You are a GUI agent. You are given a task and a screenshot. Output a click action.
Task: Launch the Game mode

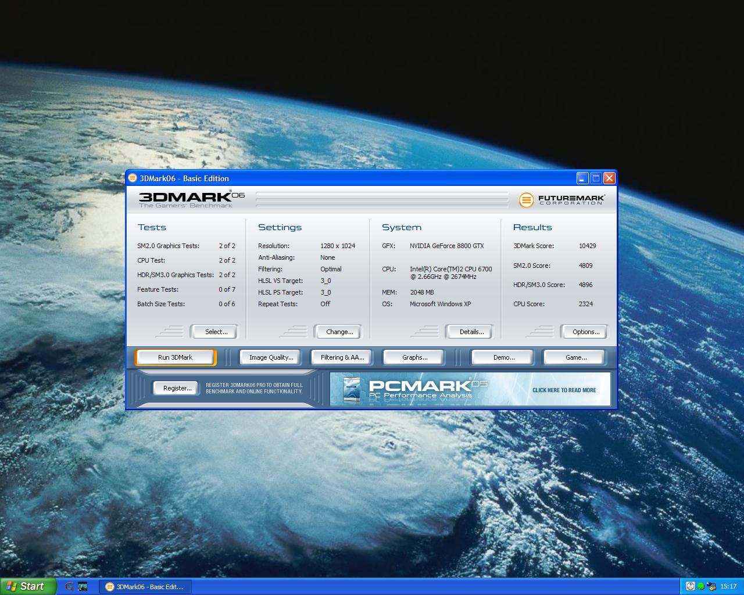tap(574, 357)
